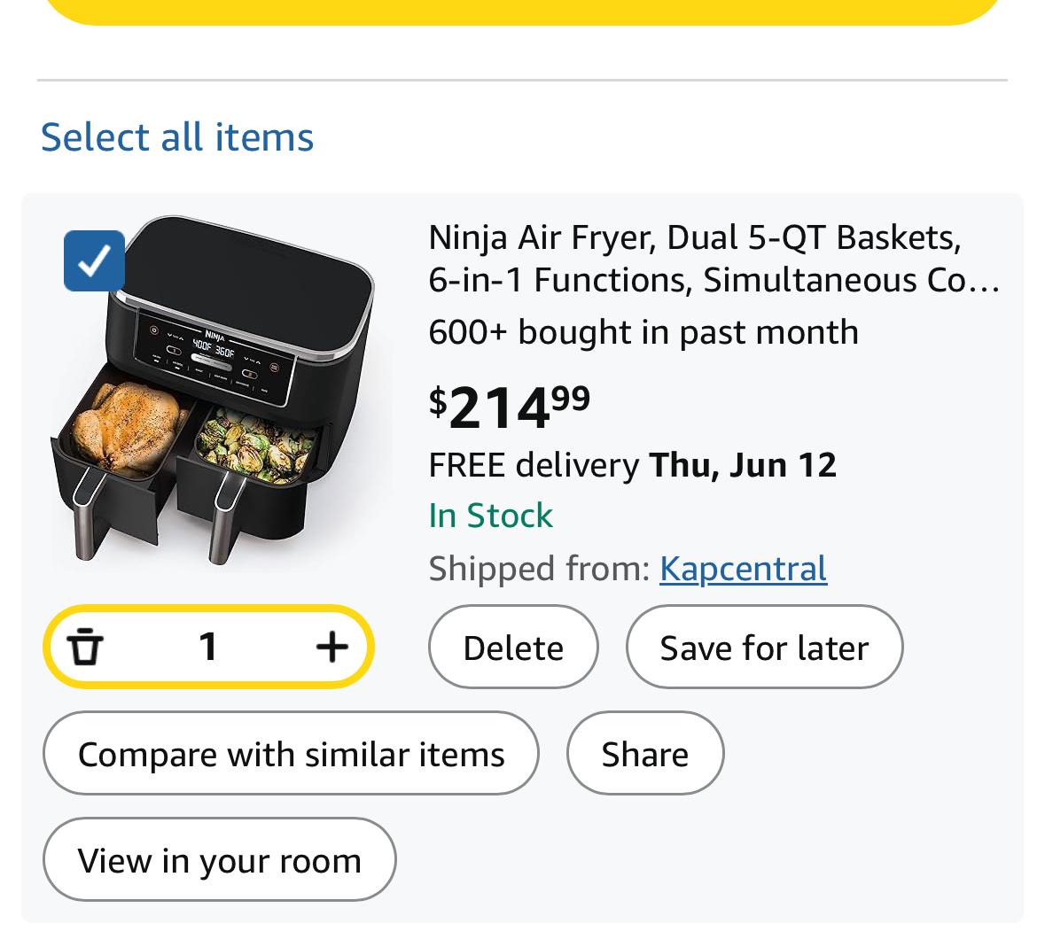Click the 'Save for later' button
This screenshot has height=939, width=1045.
(x=764, y=647)
